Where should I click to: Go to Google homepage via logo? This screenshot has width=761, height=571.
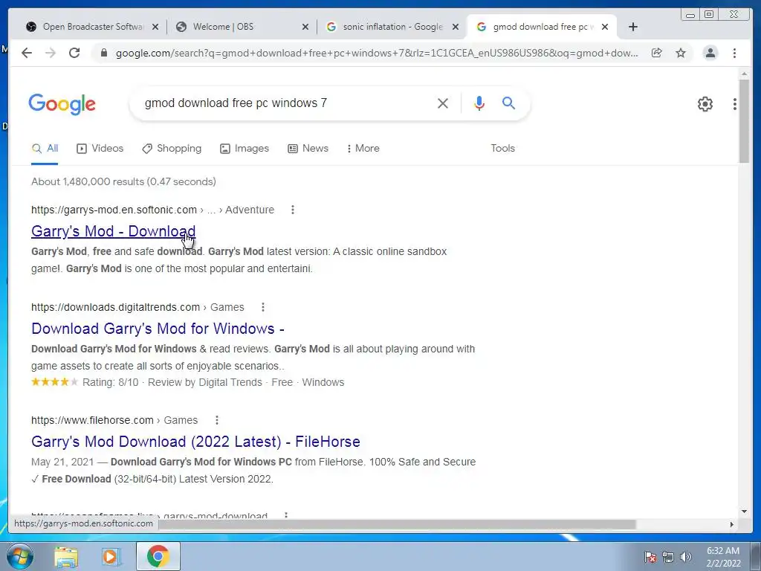click(x=62, y=104)
